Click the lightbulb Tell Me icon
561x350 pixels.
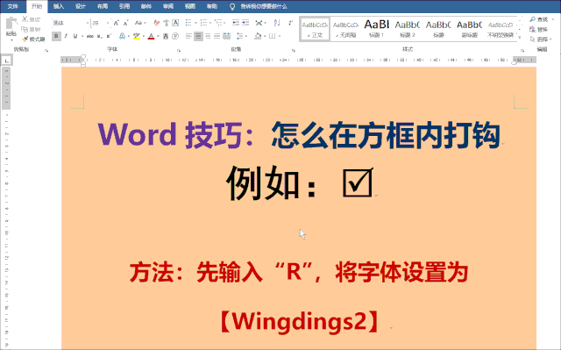[232, 6]
